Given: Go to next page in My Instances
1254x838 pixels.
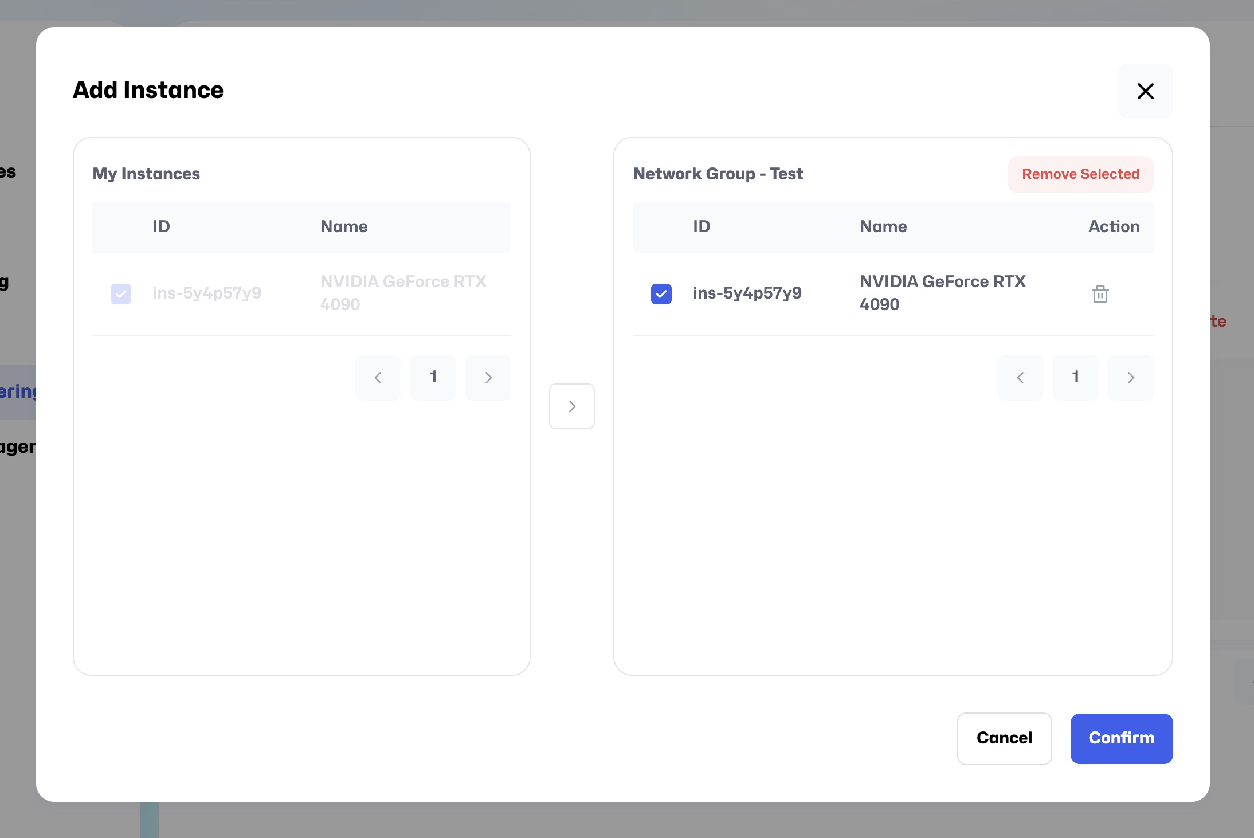Looking at the screenshot, I should click(x=488, y=377).
